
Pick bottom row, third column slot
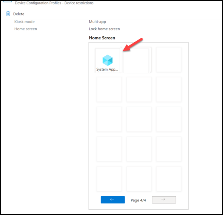coord(169,179)
